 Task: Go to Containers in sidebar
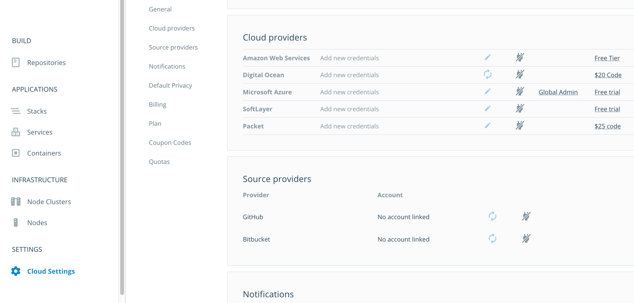point(44,153)
